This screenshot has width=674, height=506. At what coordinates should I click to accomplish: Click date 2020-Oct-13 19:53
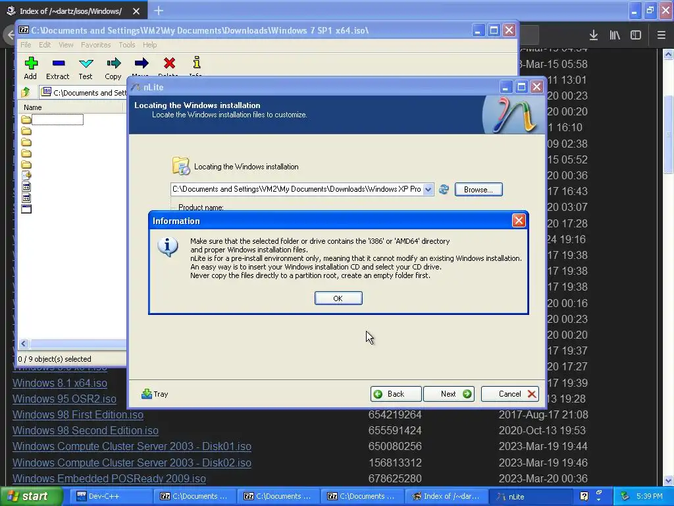(542, 431)
